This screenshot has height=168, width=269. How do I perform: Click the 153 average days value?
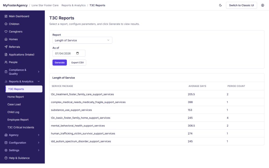click(x=190, y=110)
